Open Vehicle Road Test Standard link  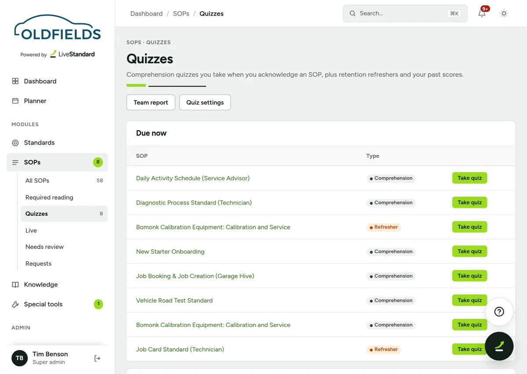(x=174, y=301)
